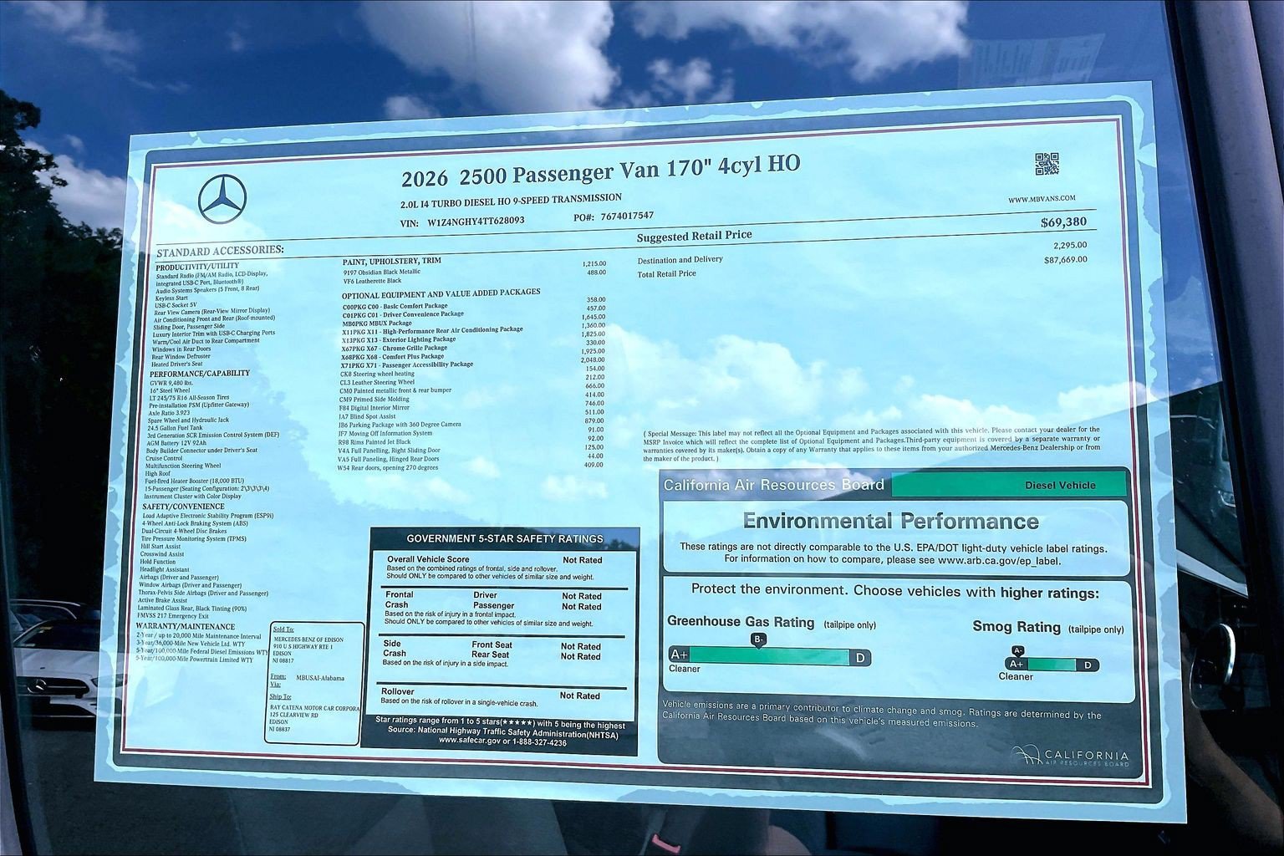This screenshot has width=1284, height=856.
Task: Click "X68PKG X68 - Comfort Plus Package"
Action: click(392, 357)
